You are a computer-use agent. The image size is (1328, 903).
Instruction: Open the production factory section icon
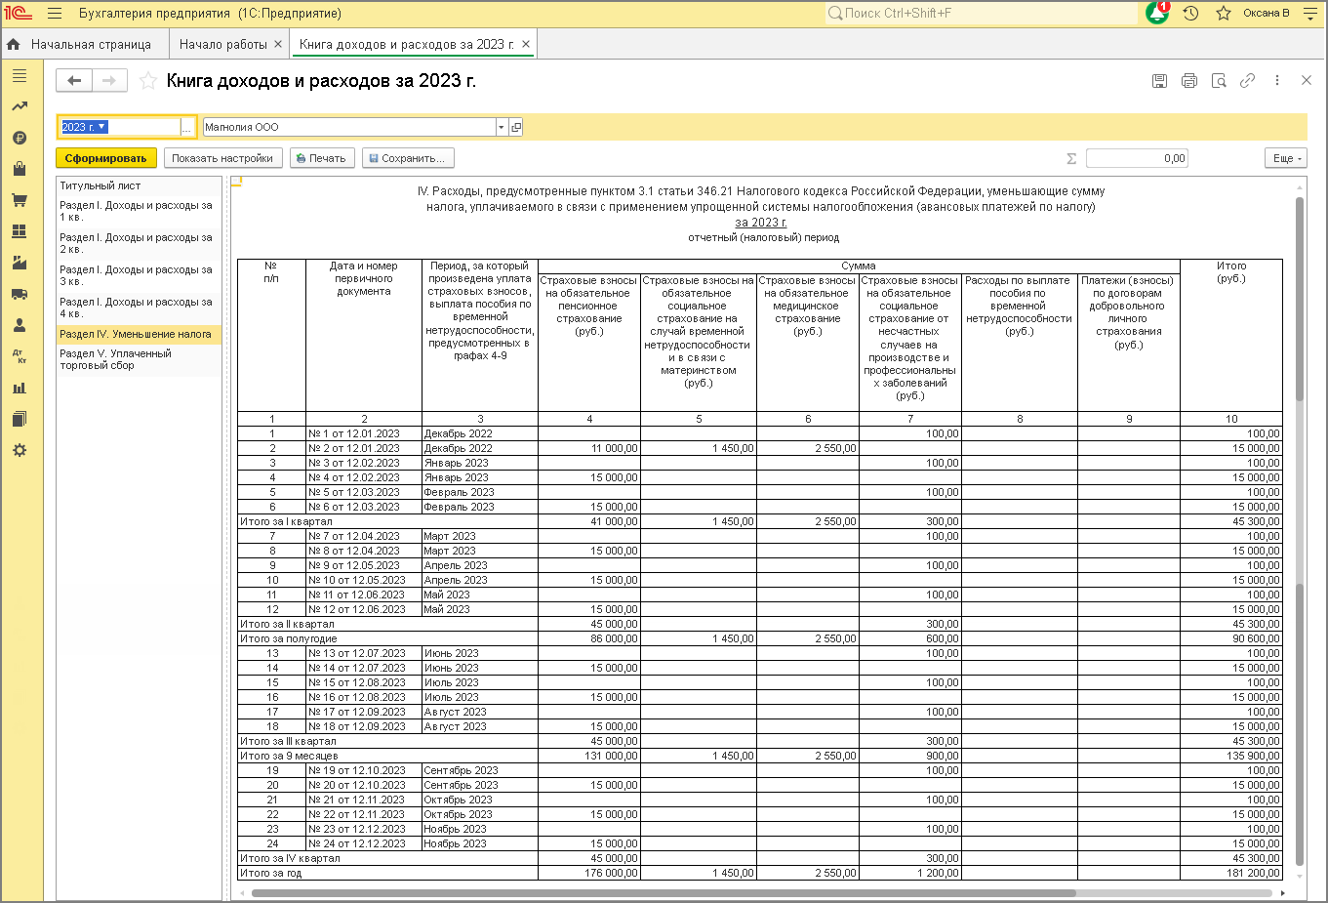coord(20,263)
